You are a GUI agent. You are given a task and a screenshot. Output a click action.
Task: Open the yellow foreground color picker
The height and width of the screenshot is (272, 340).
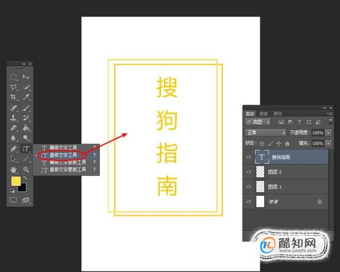coord(16,181)
